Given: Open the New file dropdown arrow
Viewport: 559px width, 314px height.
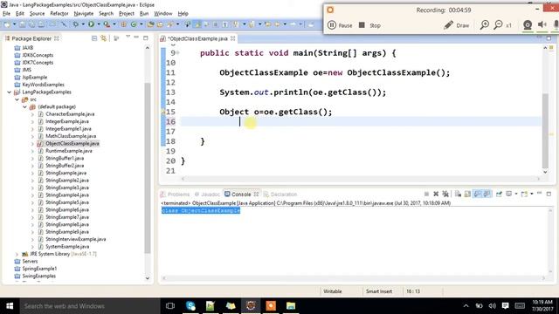Looking at the screenshot, I should (14, 24).
